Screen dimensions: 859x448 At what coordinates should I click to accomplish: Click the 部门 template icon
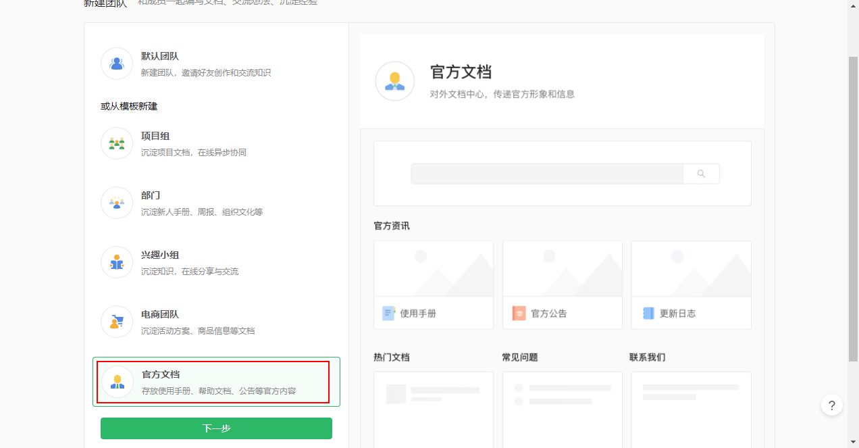(117, 203)
